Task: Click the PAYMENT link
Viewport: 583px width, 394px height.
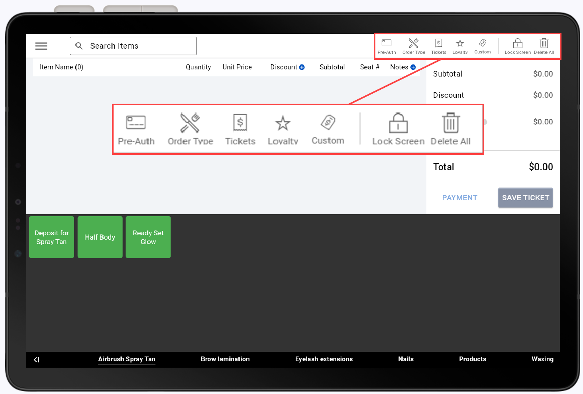Action: pos(459,197)
